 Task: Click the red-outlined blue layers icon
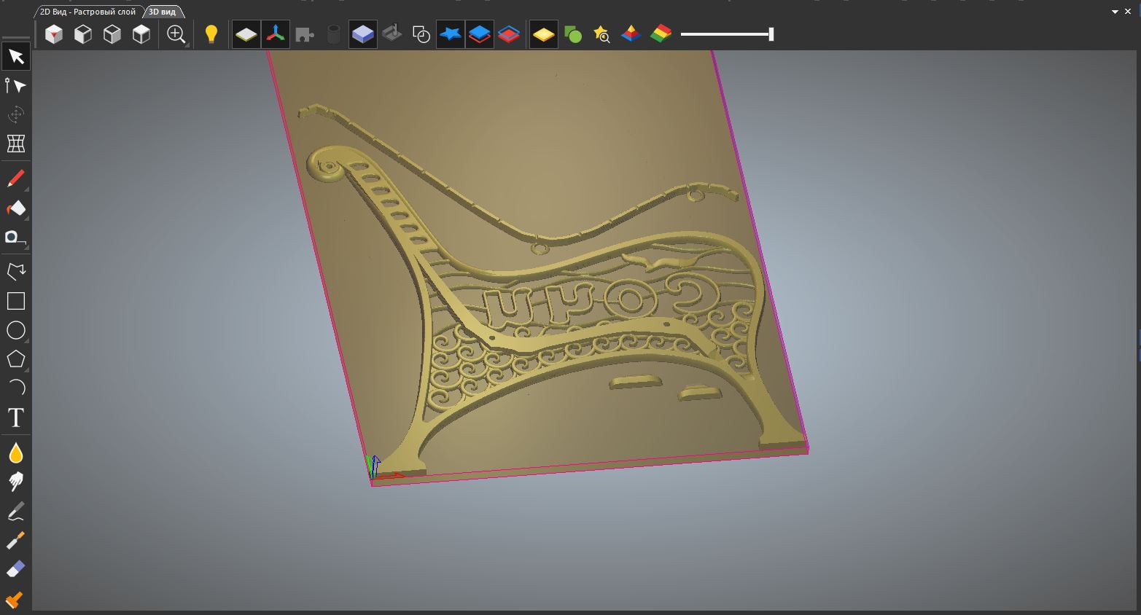pyautogui.click(x=509, y=34)
